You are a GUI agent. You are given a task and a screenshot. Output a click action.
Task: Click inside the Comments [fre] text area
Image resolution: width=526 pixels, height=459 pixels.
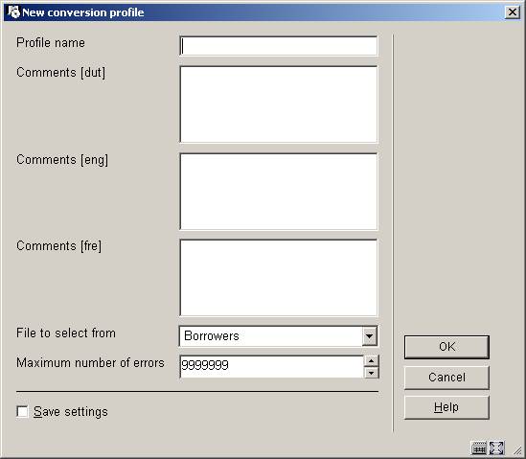pyautogui.click(x=279, y=278)
